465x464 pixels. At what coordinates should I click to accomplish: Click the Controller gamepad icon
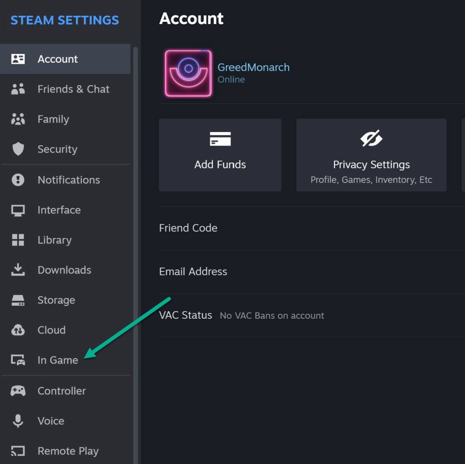coord(18,390)
